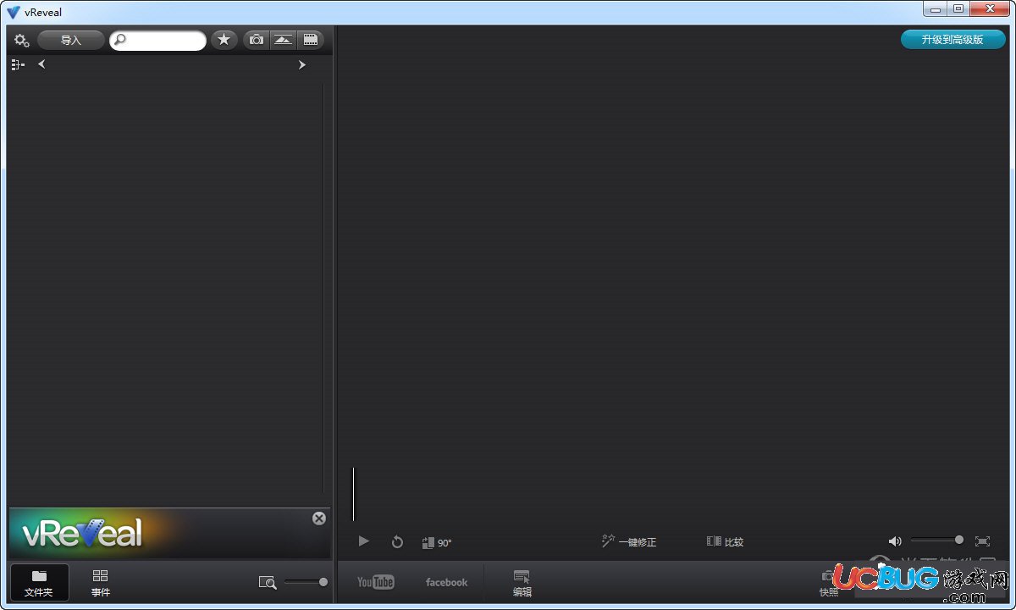
Task: Toggle the star favorites filter
Action: tap(224, 40)
